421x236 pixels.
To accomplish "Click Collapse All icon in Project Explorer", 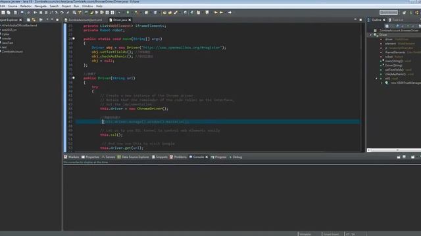I will (28, 20).
